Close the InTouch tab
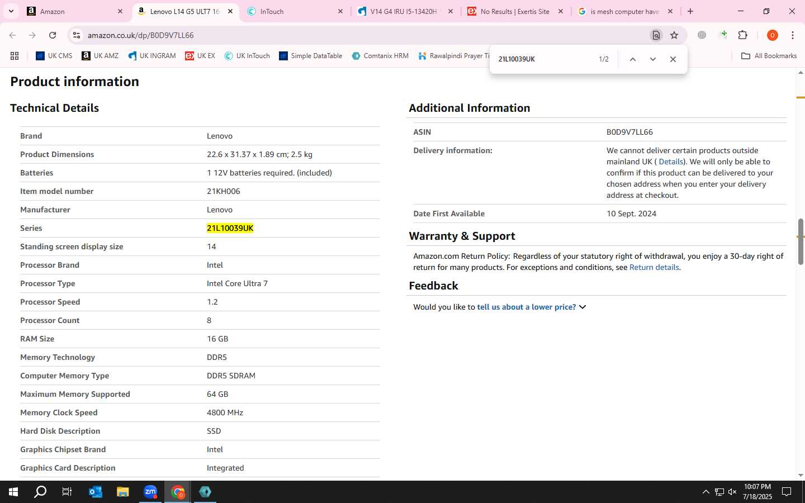Viewport: 805px width, 503px height. 340,11
